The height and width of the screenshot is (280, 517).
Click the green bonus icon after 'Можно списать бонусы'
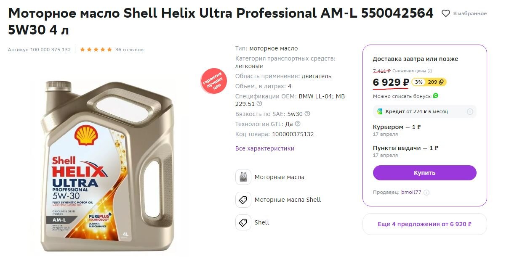436,96
